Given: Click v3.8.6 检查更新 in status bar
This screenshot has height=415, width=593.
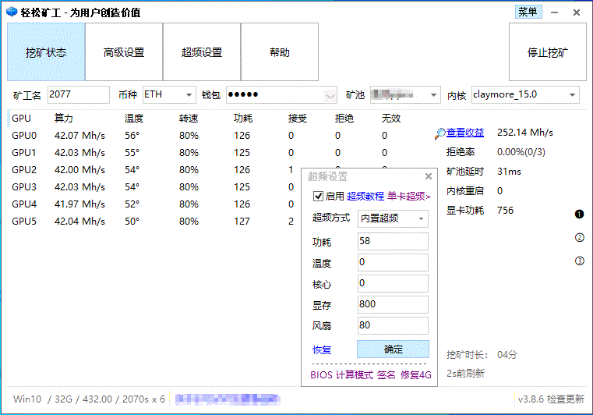Looking at the screenshot, I should (551, 399).
